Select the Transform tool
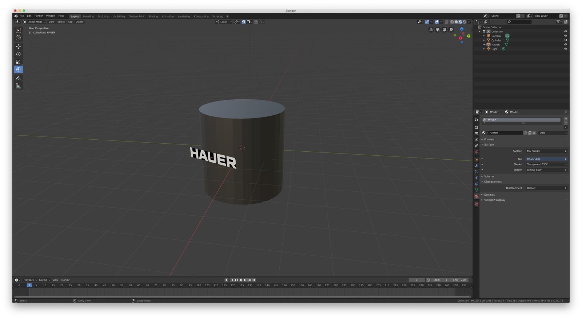Viewport: 582px width, 319px height. (x=18, y=69)
